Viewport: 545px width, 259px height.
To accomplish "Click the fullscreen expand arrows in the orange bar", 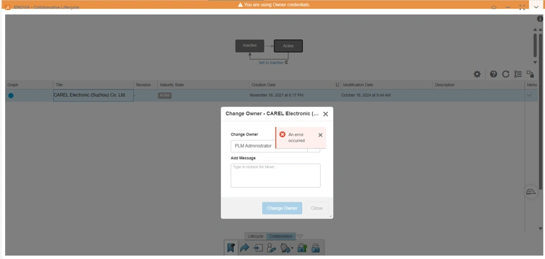I will click(x=522, y=7).
